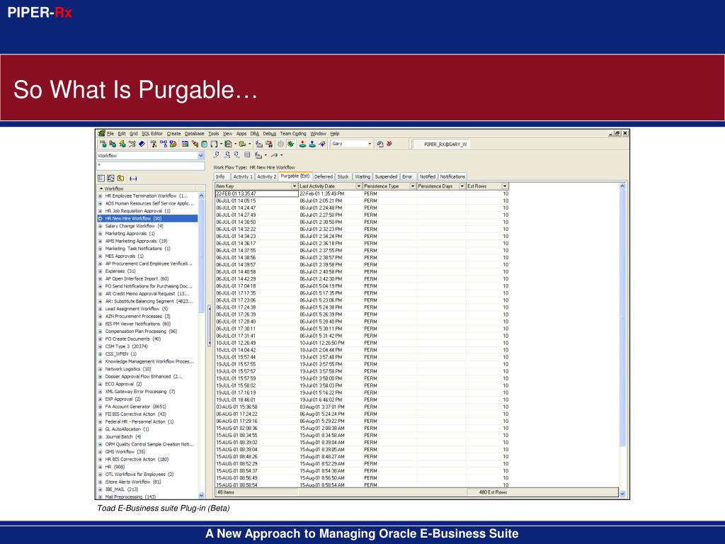
Task: Click the 48 Items status text
Action: click(x=226, y=493)
